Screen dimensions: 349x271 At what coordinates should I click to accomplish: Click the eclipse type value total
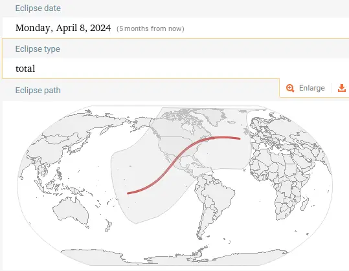[25, 69]
